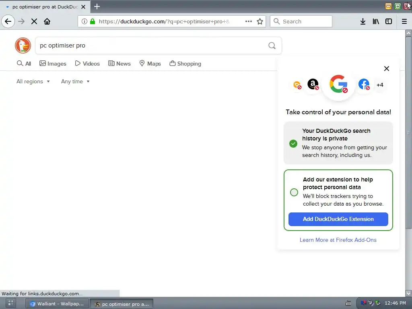Close the personal data popup
The height and width of the screenshot is (309, 412).
pyautogui.click(x=387, y=68)
